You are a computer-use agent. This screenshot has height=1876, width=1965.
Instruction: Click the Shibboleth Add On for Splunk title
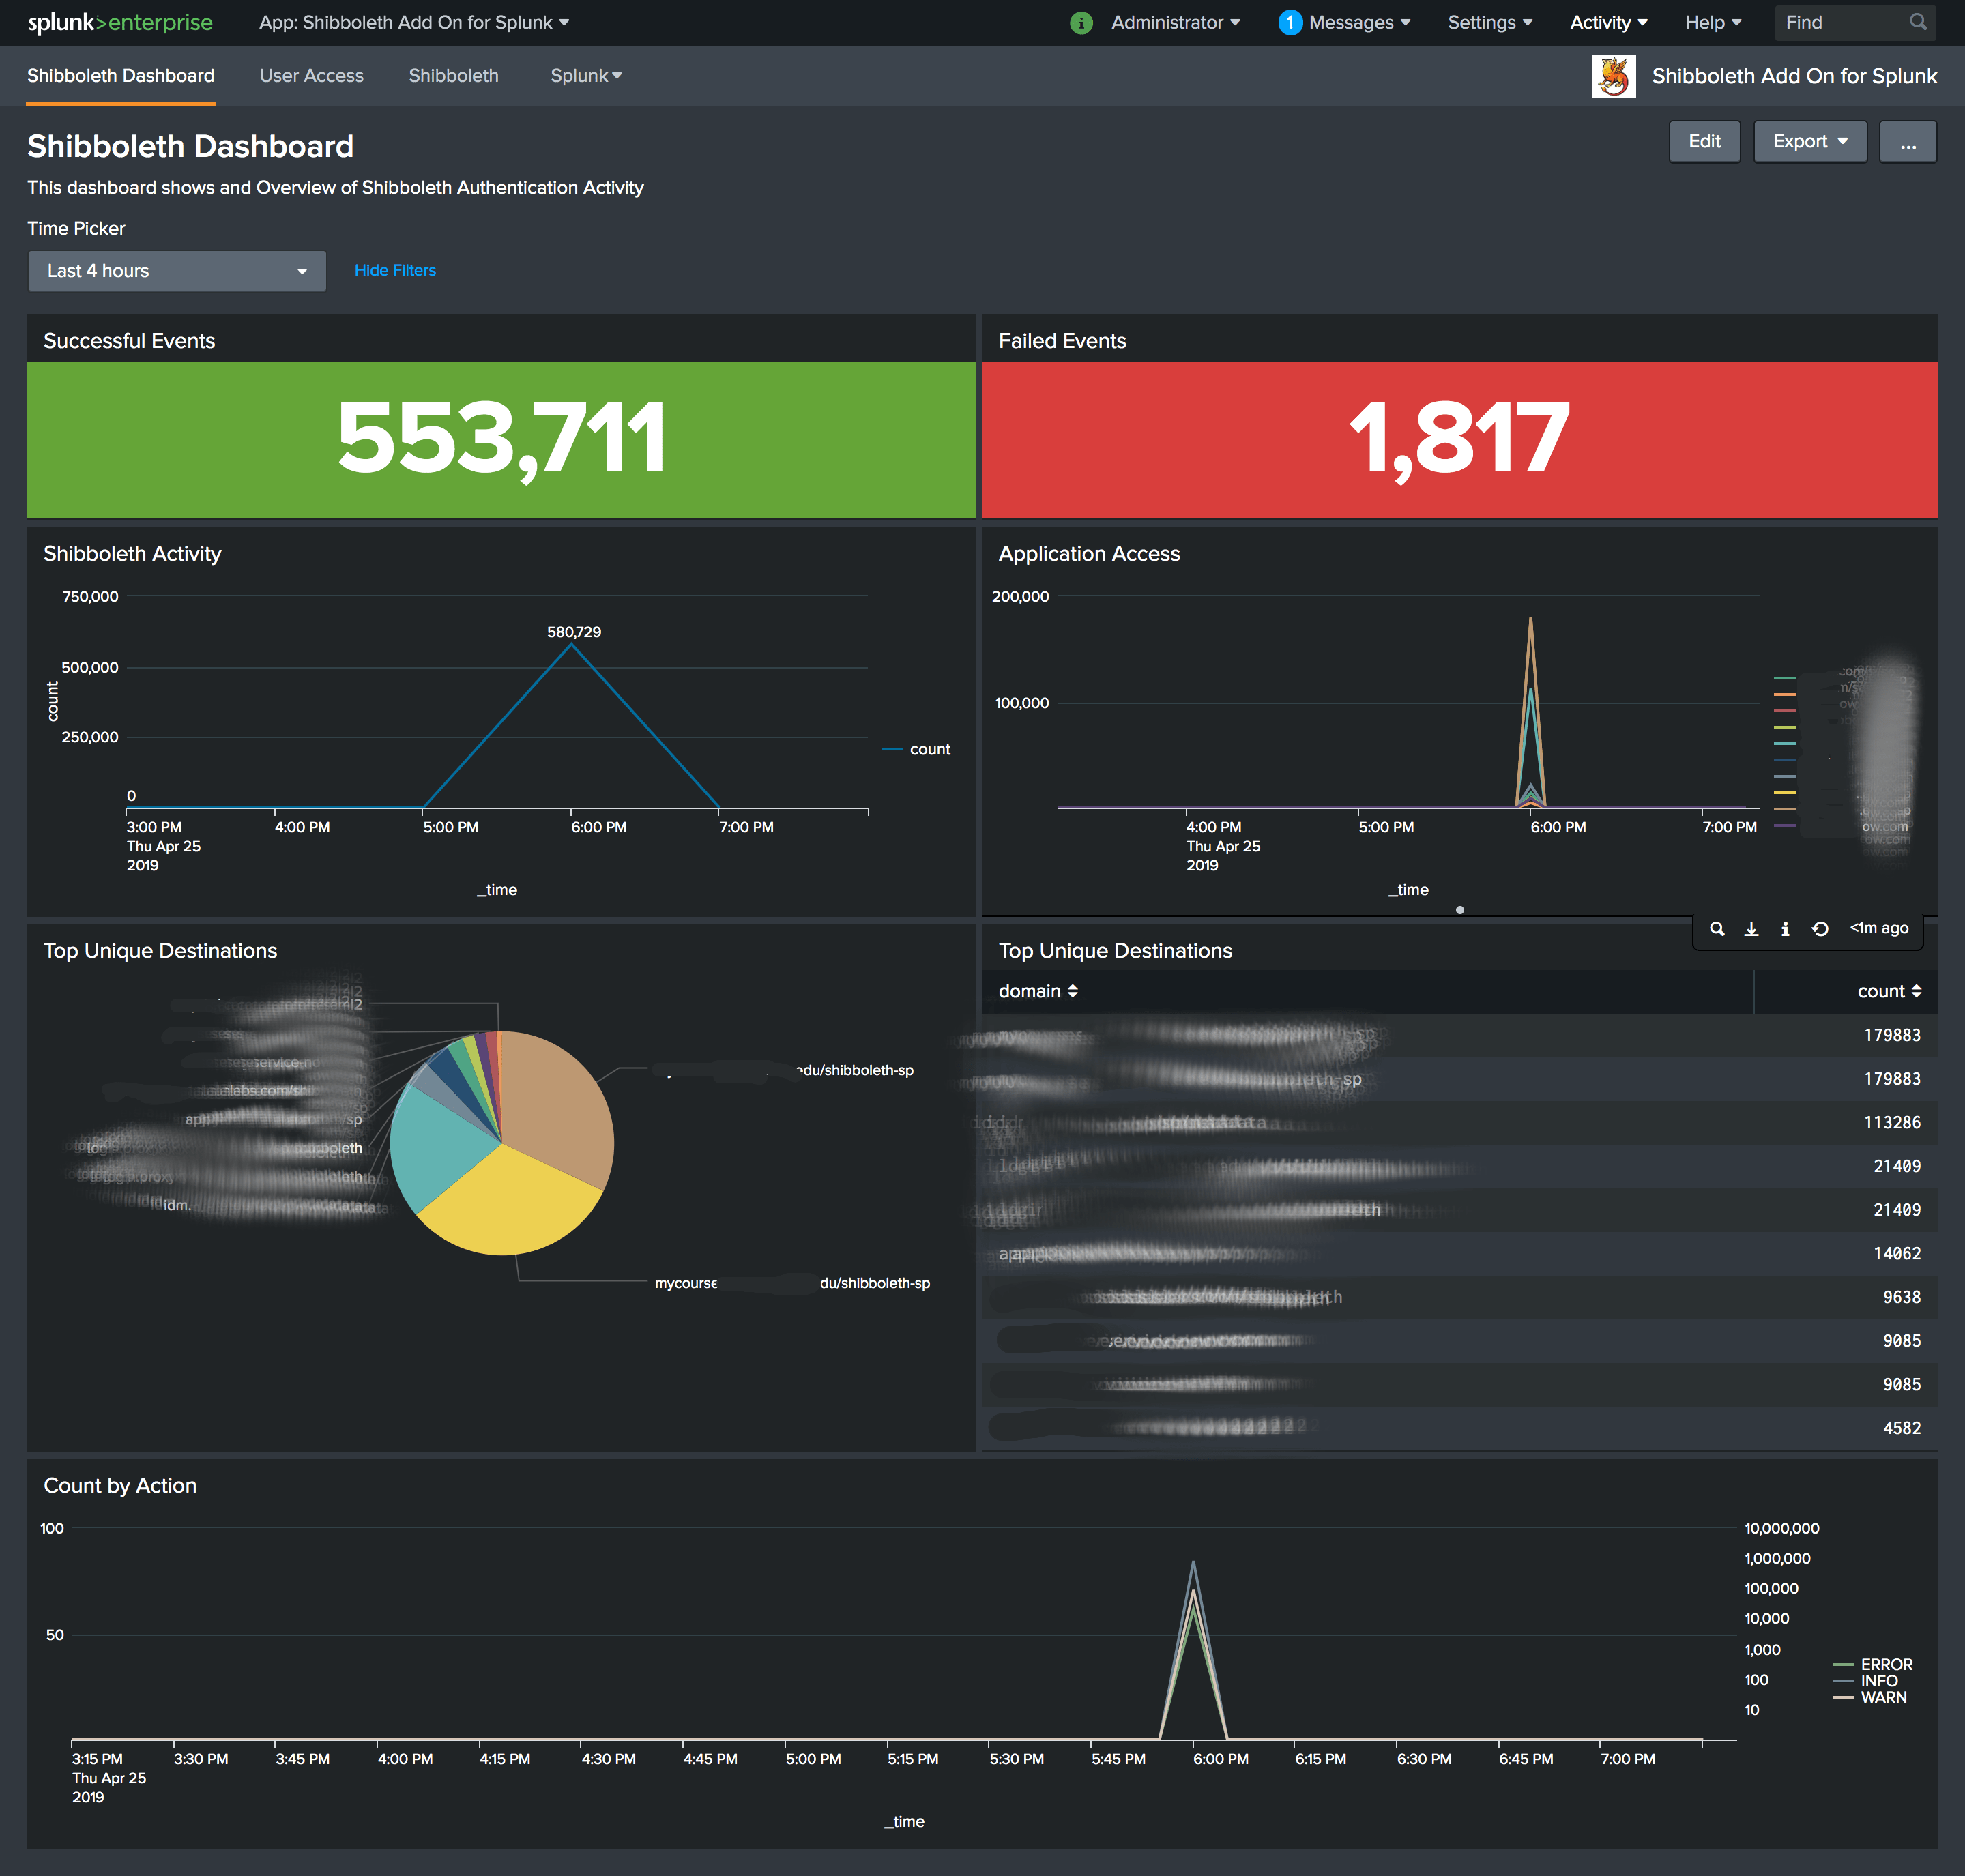pyautogui.click(x=1794, y=76)
